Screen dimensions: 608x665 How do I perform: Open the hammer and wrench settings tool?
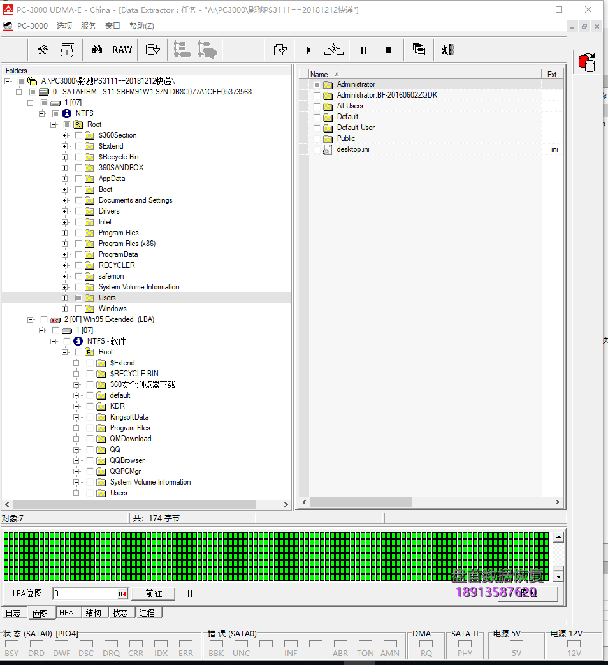[43, 50]
